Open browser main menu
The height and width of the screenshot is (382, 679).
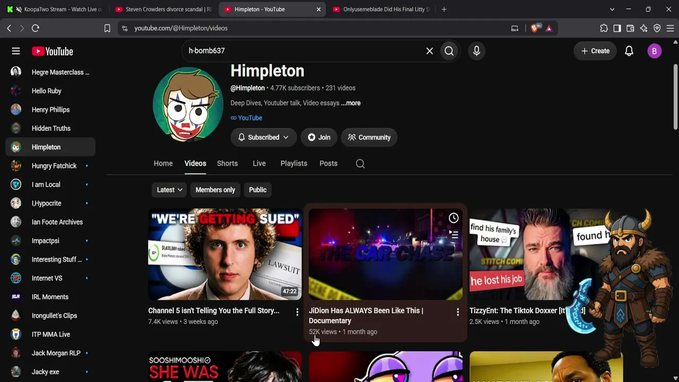pos(670,28)
